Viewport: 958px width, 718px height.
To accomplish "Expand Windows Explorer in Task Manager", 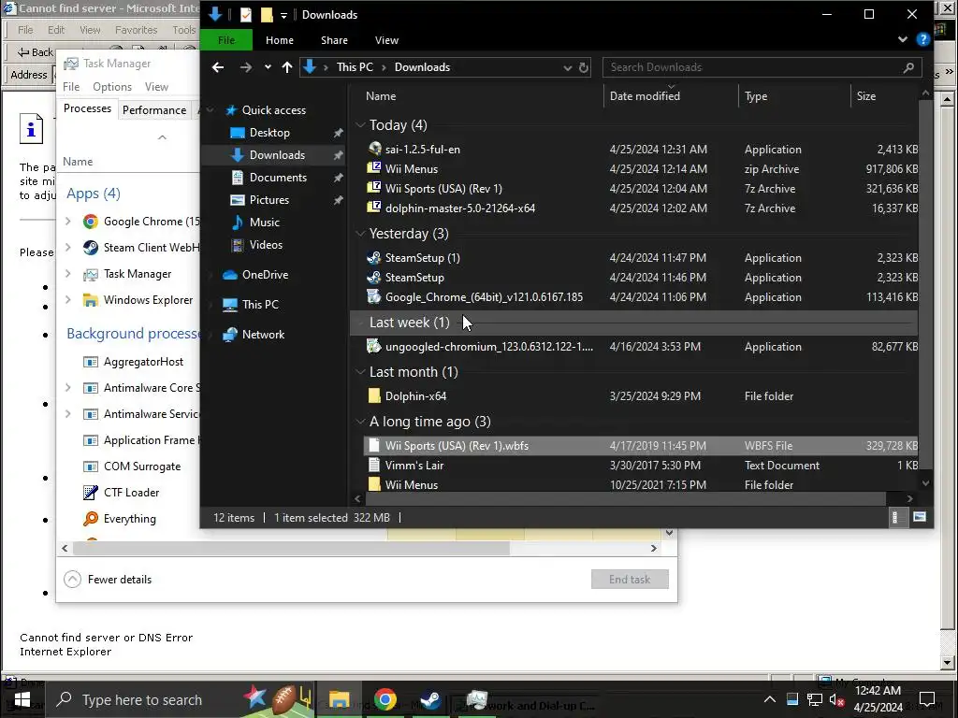I will tap(67, 300).
